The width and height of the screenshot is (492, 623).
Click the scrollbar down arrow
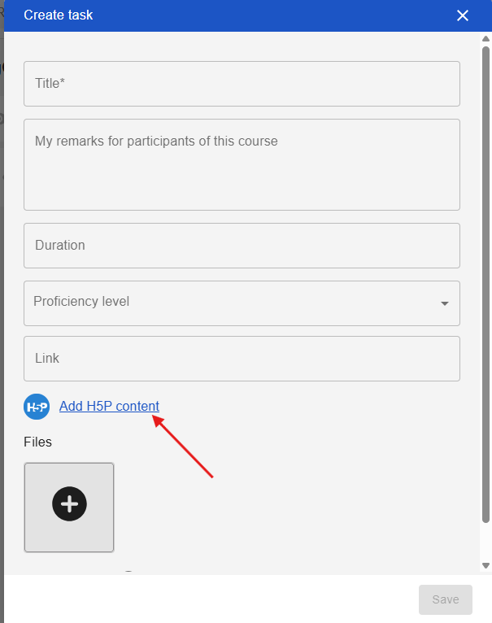[486, 565]
